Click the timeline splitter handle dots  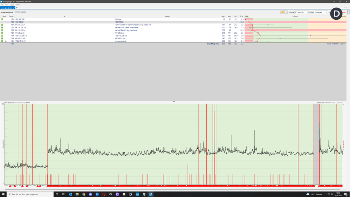[173, 101]
